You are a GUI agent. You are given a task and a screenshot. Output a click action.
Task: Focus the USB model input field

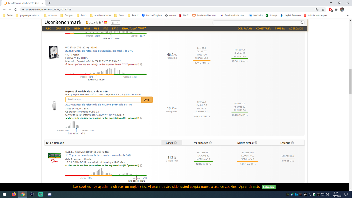tap(103, 100)
